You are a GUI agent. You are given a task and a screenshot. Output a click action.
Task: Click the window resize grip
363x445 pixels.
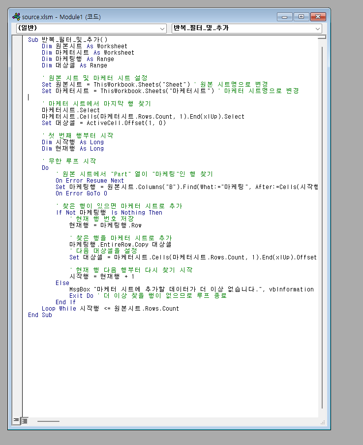tap(323, 422)
